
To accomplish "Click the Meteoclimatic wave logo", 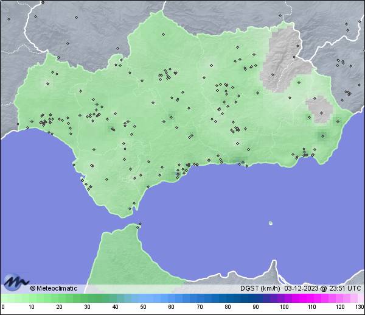I will (x=16, y=282).
